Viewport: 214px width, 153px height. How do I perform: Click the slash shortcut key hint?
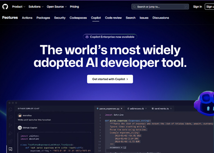tap(186, 7)
